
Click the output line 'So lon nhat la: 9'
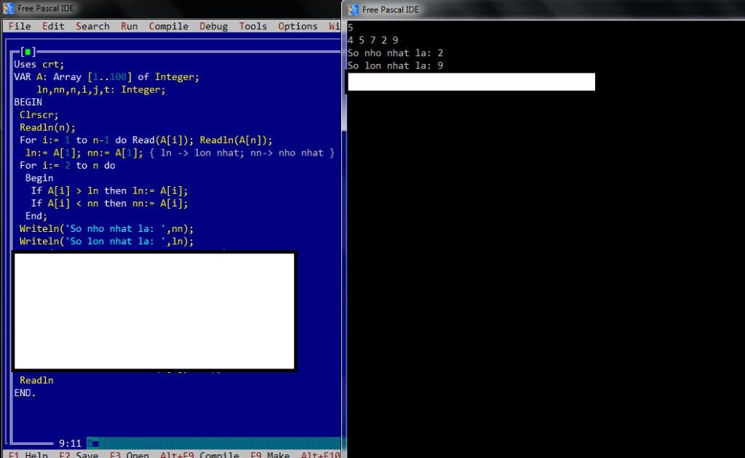pos(395,65)
